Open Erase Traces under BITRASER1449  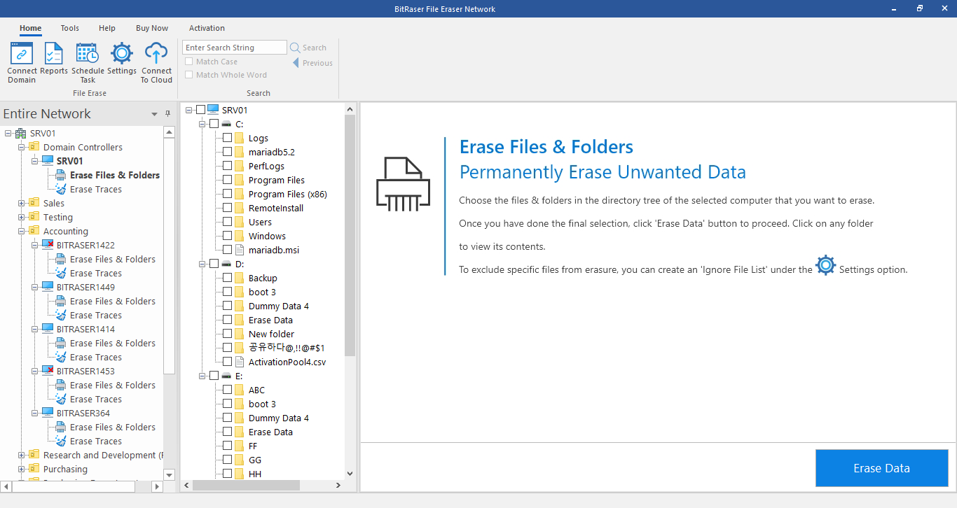[95, 315]
